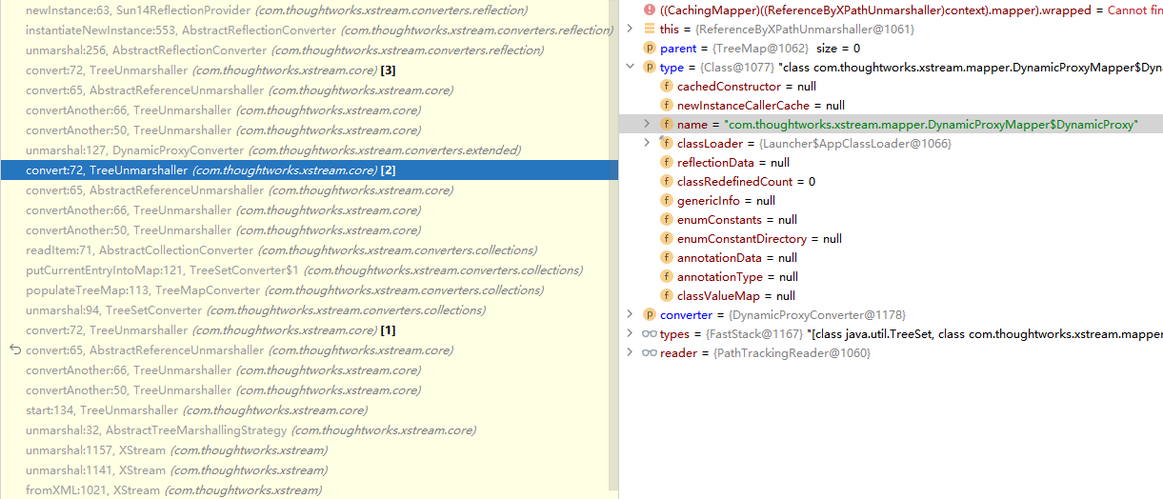This screenshot has width=1163, height=499.
Task: Expand the name field node
Action: click(x=647, y=124)
